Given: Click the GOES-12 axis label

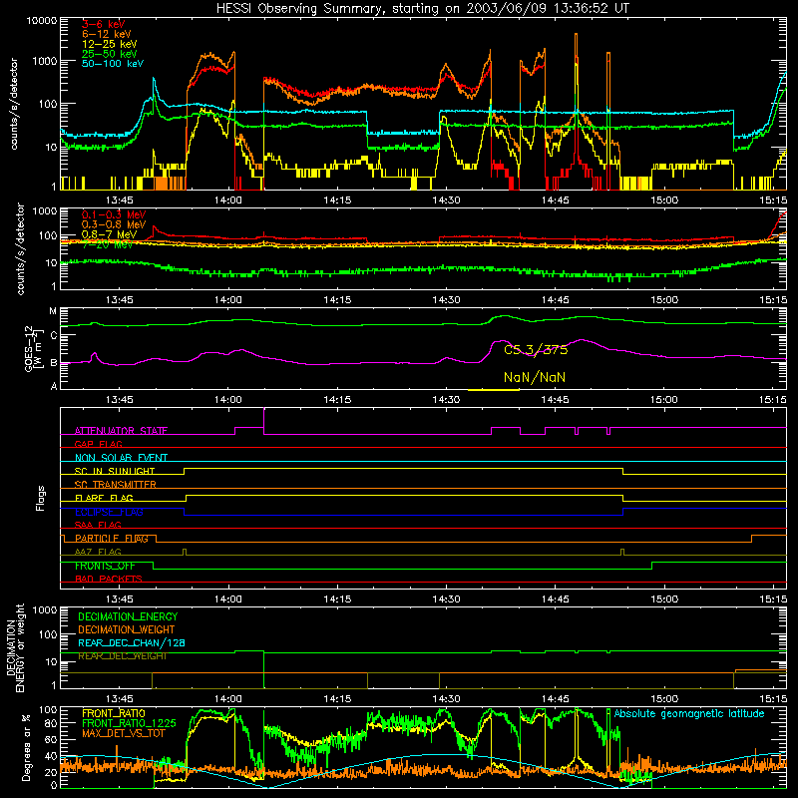Looking at the screenshot, I should pos(33,348).
